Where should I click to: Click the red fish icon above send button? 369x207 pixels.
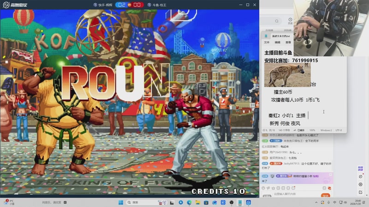pyautogui.click(x=329, y=188)
